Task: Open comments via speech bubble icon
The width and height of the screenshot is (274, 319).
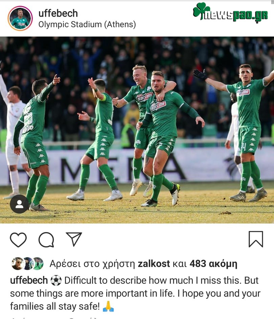Action: click(x=46, y=239)
